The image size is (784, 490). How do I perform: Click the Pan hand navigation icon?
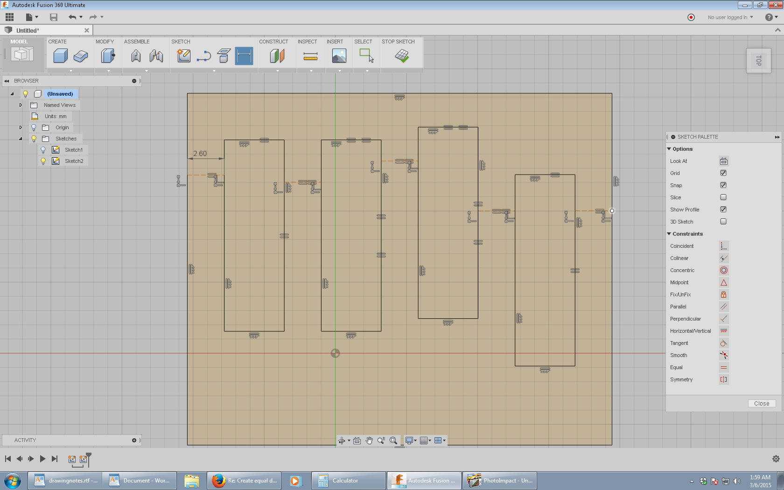369,441
